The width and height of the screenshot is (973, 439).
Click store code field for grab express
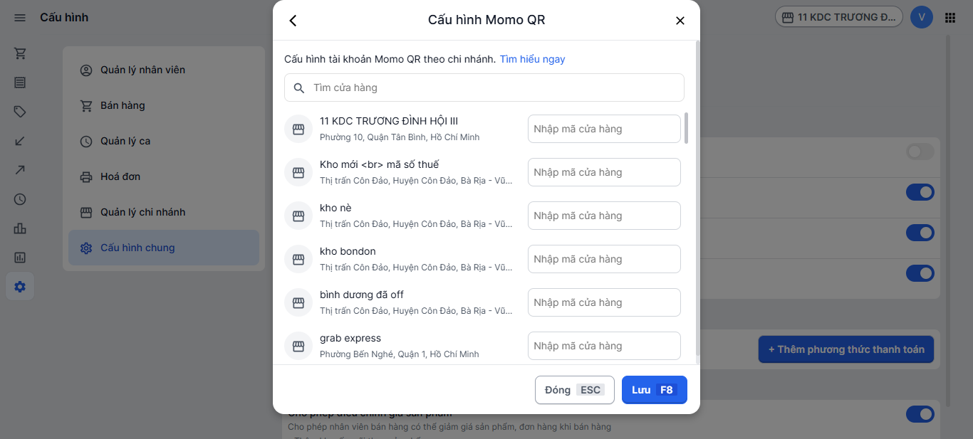[604, 346]
